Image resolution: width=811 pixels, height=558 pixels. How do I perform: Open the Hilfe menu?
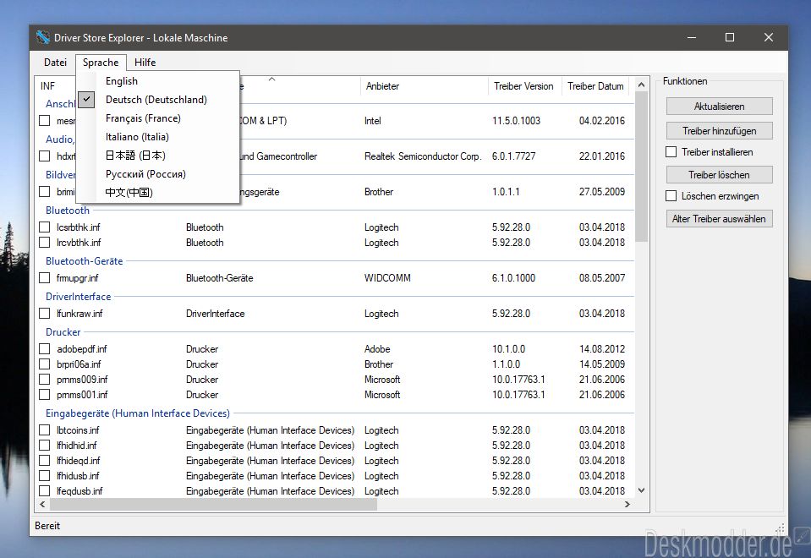145,63
